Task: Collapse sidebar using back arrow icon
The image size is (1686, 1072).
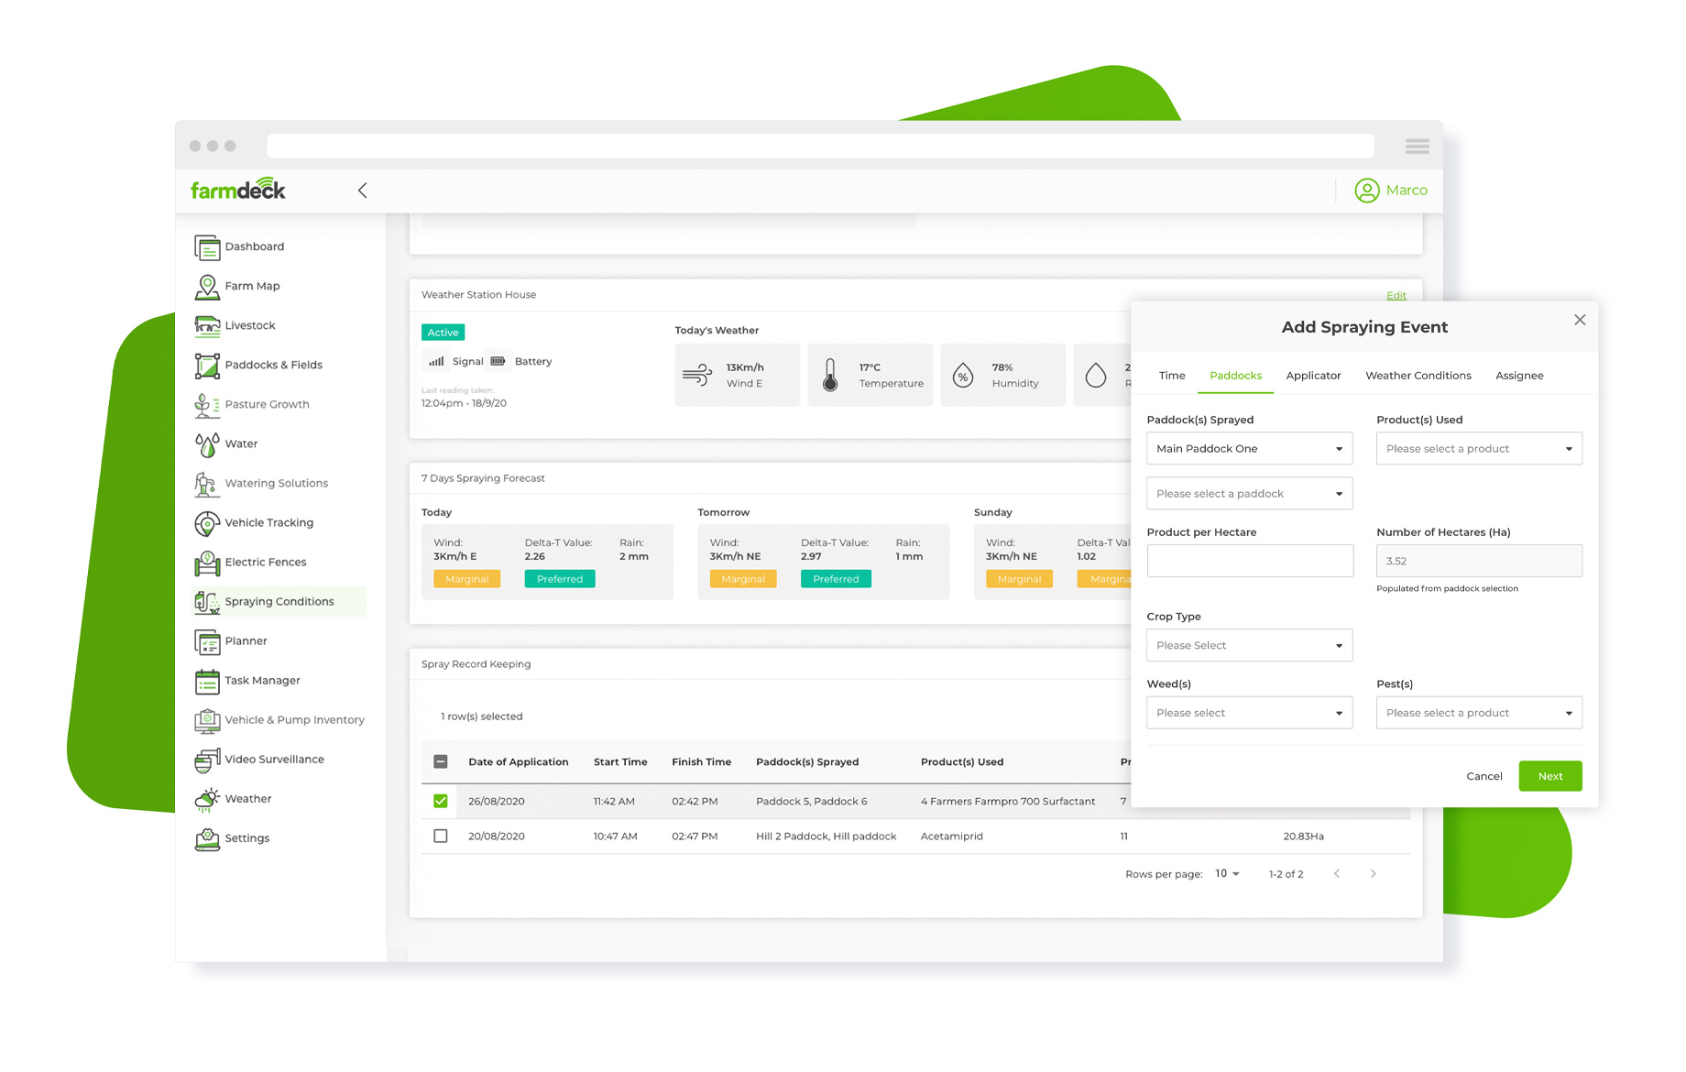Action: [363, 191]
